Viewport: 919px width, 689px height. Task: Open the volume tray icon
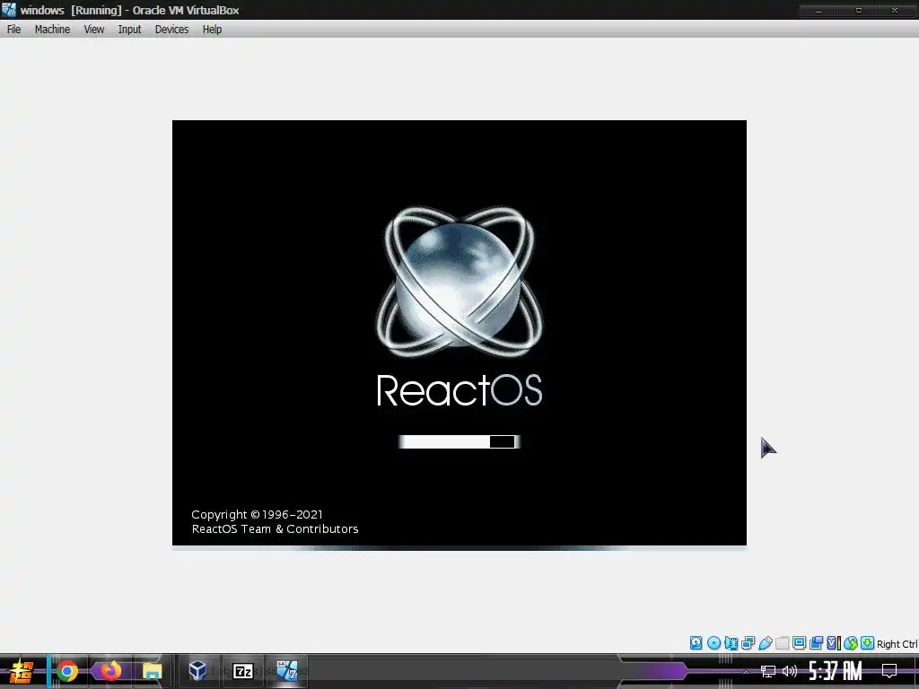(x=790, y=671)
